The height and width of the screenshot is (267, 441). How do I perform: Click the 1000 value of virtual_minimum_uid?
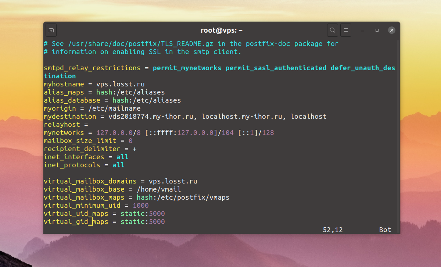141,206
